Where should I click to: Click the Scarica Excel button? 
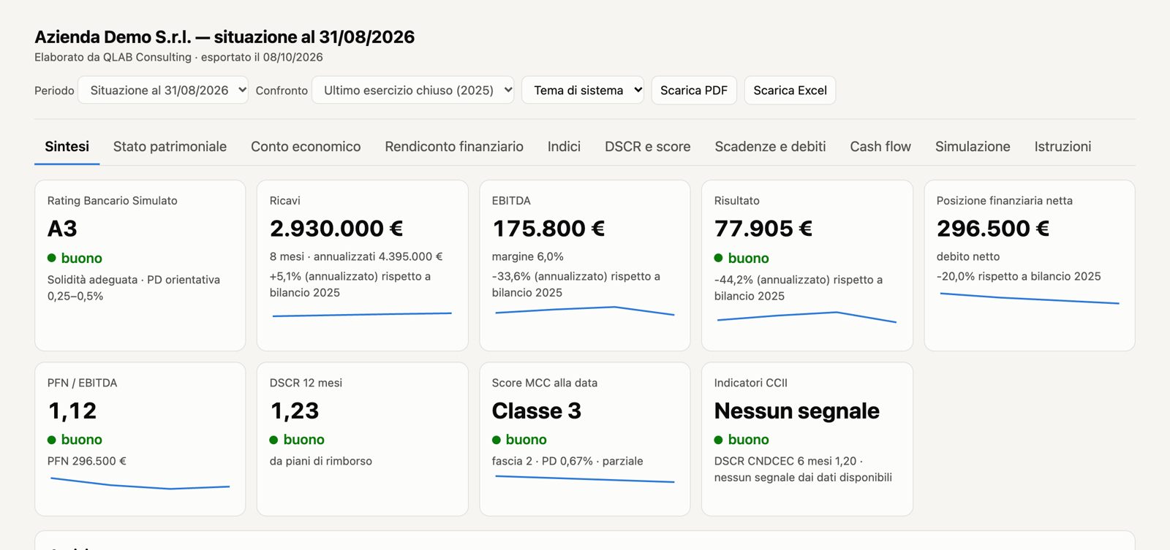tap(790, 91)
